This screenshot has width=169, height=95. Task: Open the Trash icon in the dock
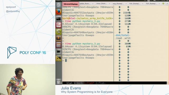[x=59, y=81]
